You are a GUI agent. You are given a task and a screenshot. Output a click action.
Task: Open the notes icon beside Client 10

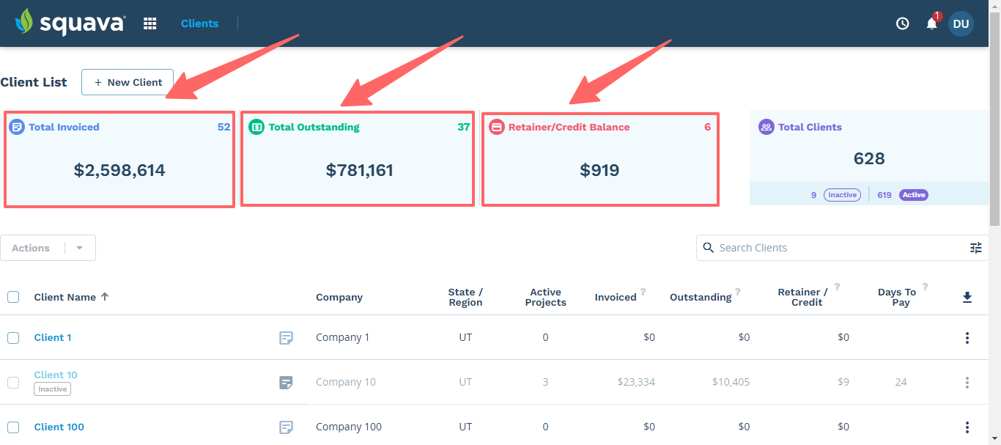click(x=286, y=382)
